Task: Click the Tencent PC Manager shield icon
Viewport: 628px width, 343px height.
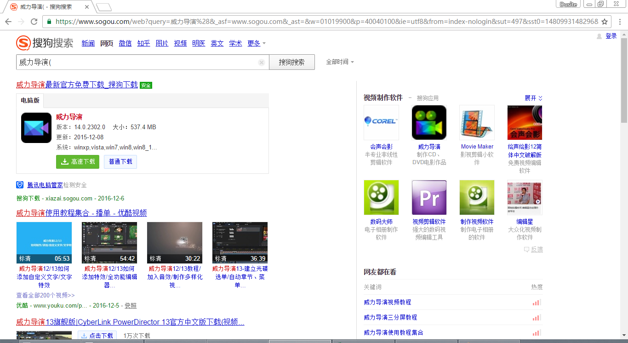Action: pos(20,185)
